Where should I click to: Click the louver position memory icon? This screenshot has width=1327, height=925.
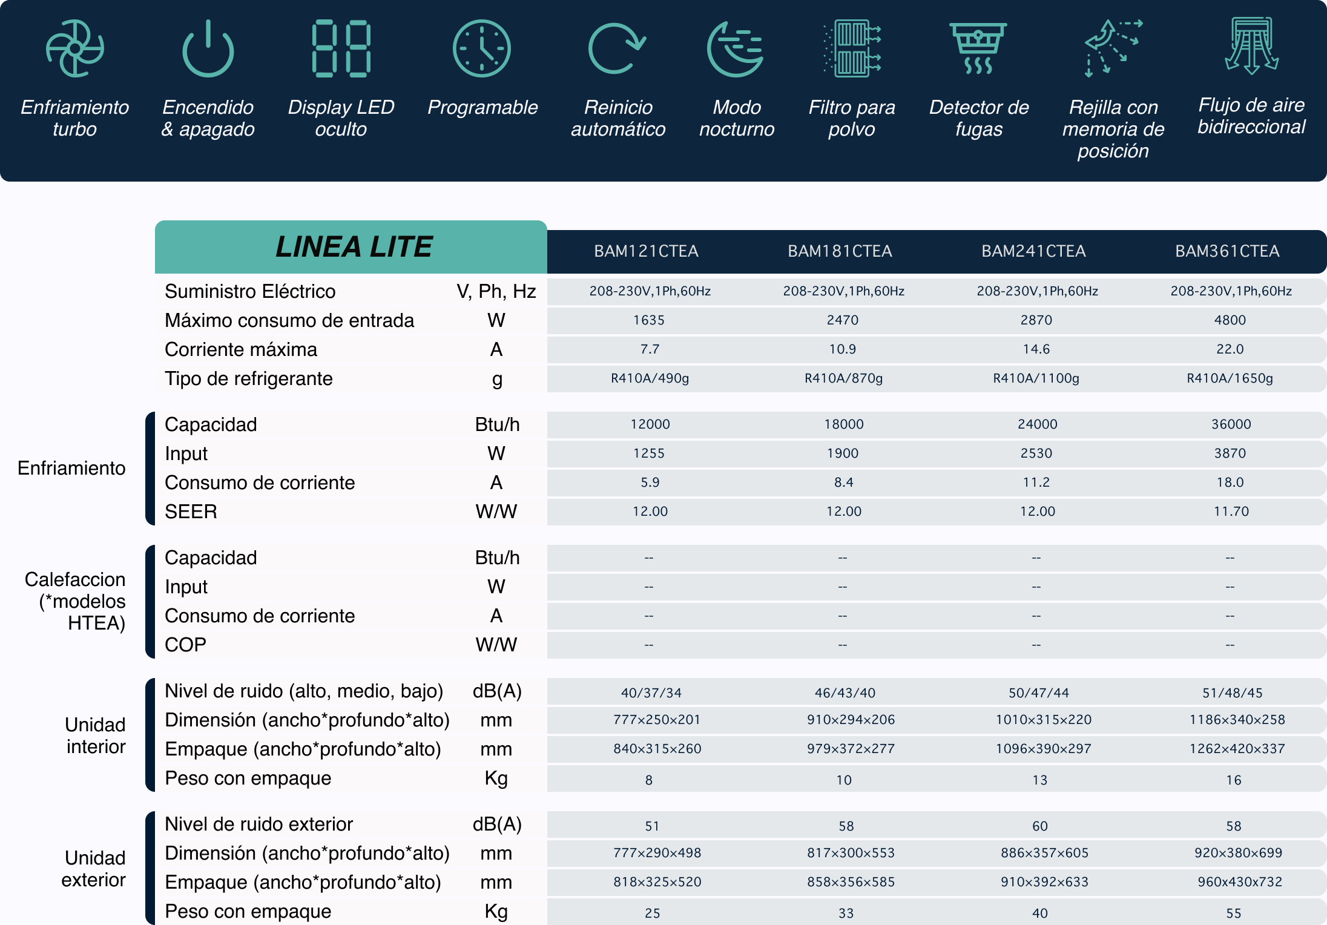point(1113,48)
